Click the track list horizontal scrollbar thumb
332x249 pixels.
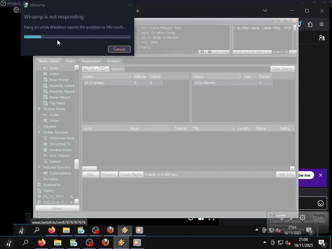[x=92, y=168]
